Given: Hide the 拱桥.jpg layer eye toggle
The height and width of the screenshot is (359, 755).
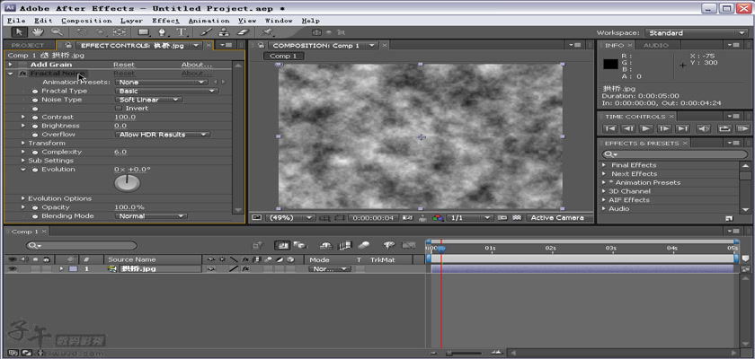Looking at the screenshot, I should click(12, 268).
